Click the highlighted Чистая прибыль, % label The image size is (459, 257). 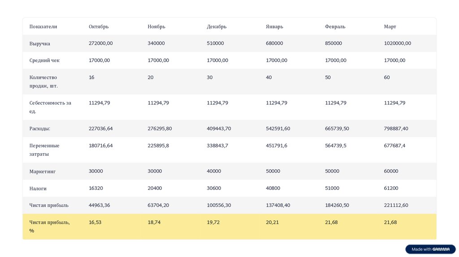[49, 226]
